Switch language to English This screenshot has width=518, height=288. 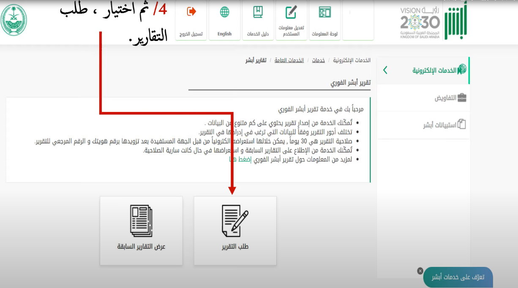coord(224,20)
